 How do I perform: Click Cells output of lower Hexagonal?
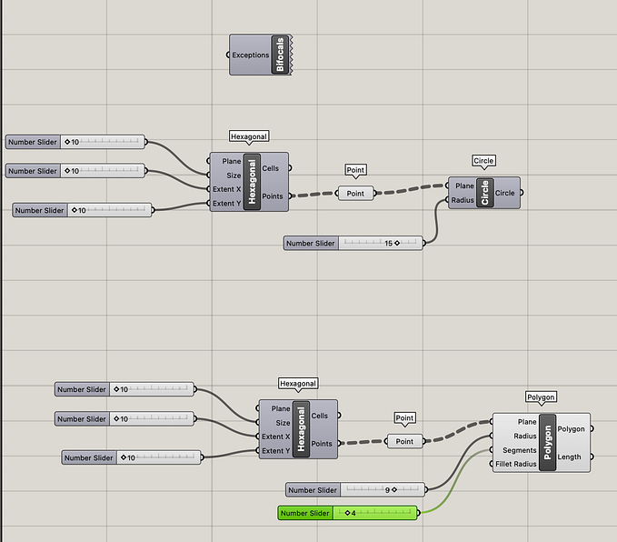320,416
